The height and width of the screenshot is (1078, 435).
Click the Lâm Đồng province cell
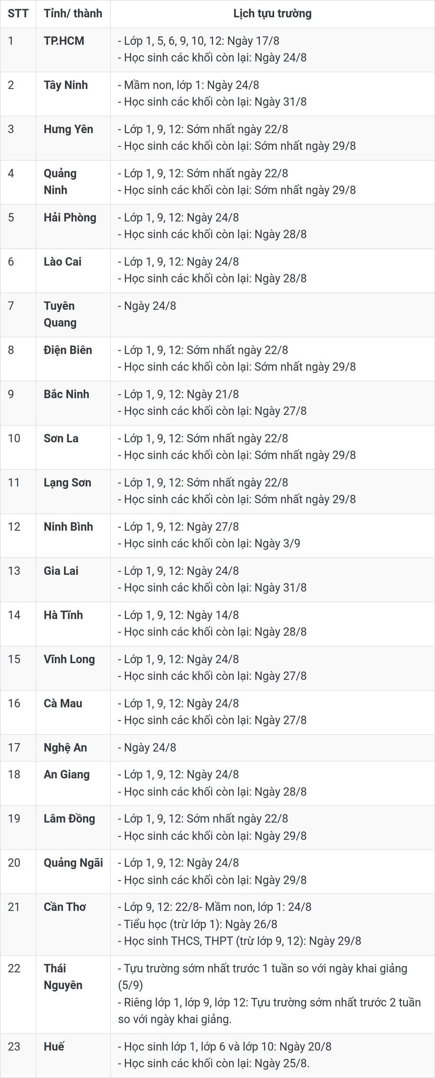pos(73,827)
